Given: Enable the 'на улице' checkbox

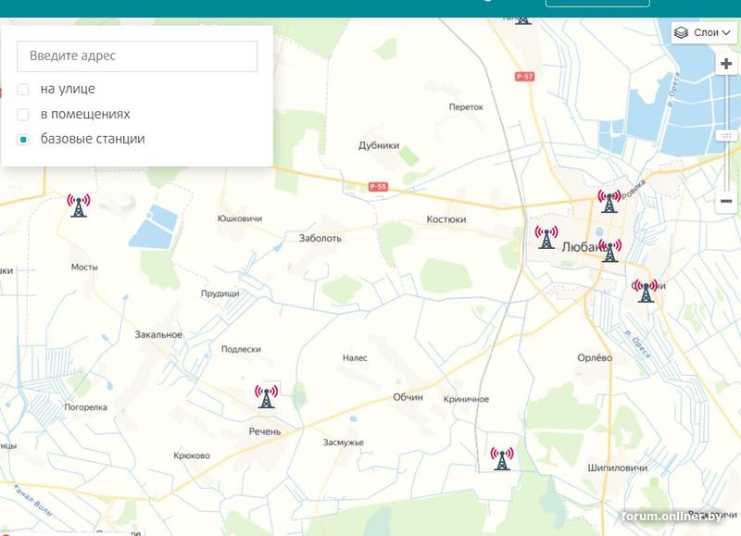Looking at the screenshot, I should 23,90.
